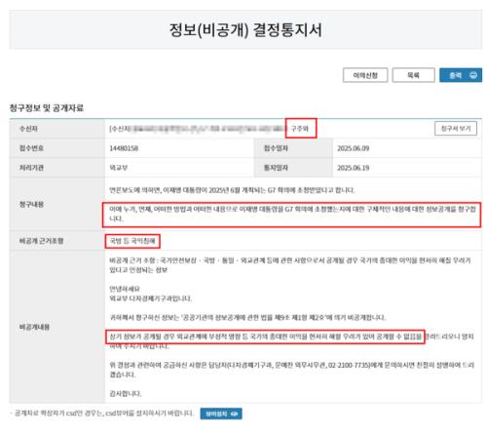Go back via the 목록 button

pyautogui.click(x=413, y=75)
